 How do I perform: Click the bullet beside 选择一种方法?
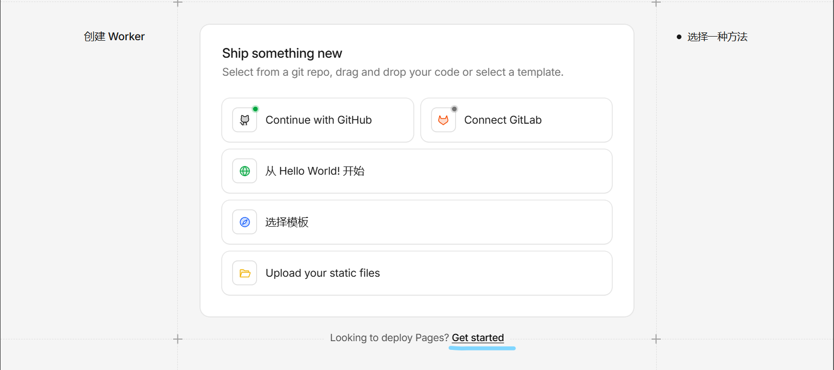click(x=679, y=37)
